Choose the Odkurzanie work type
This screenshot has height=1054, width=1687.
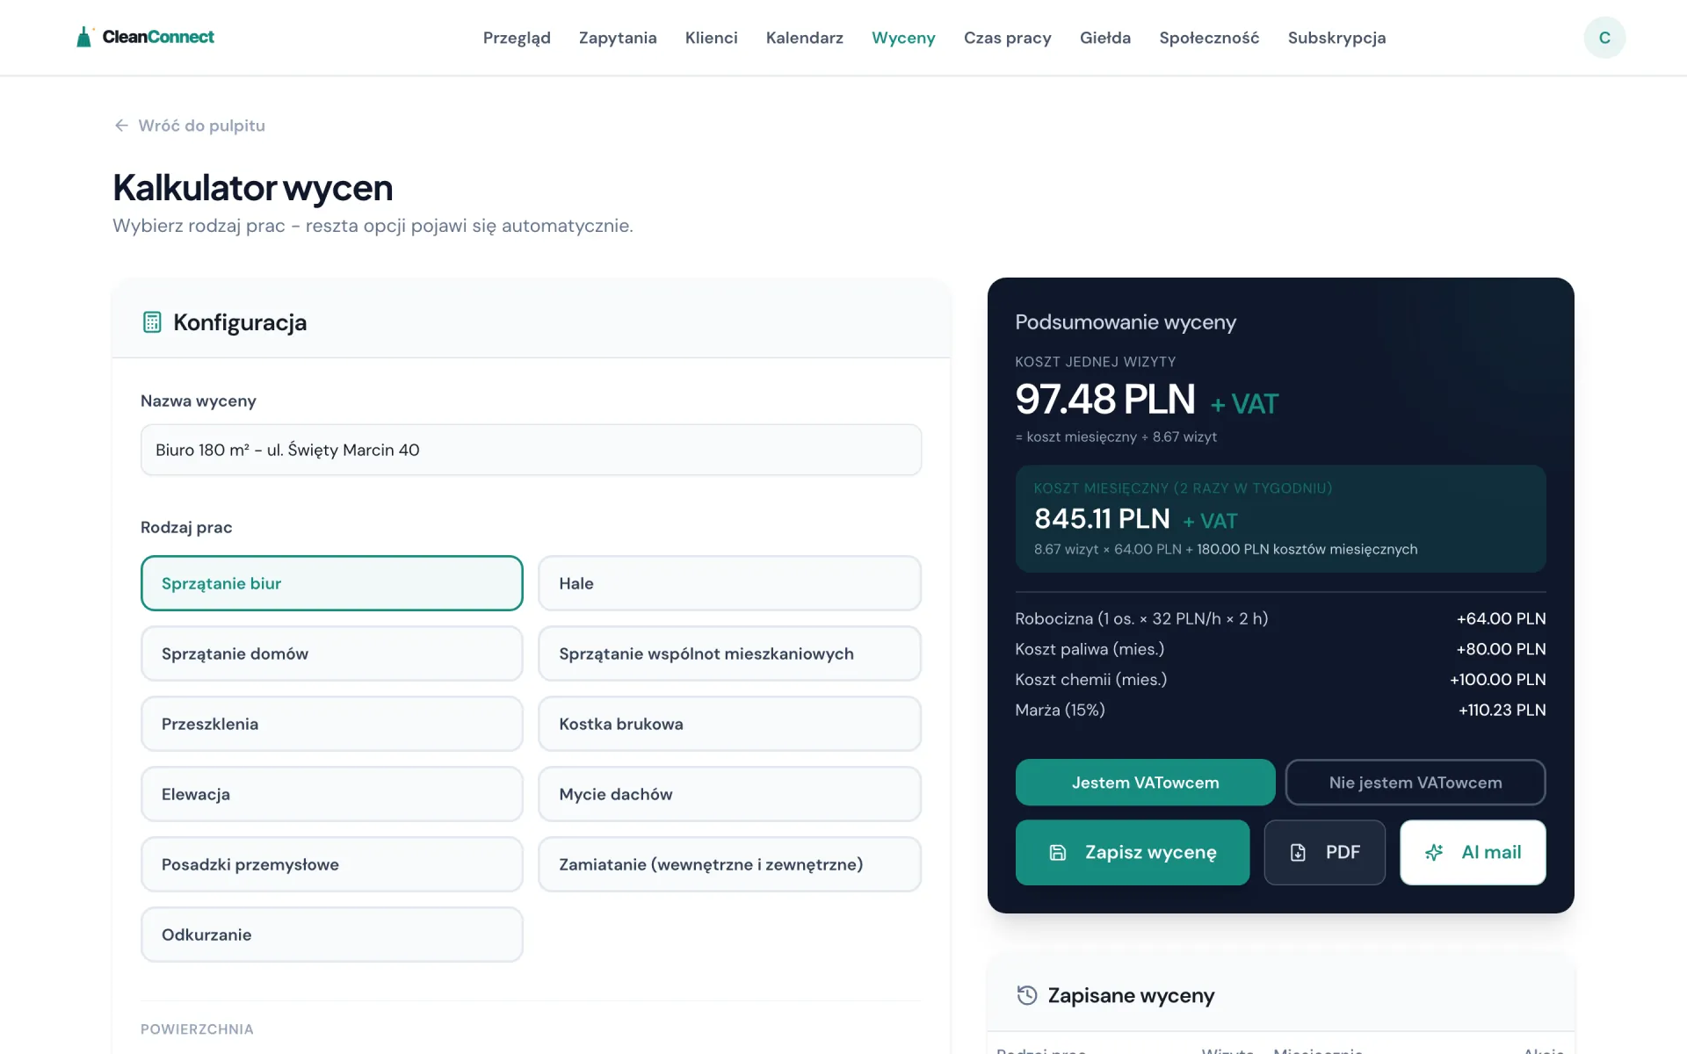coord(332,935)
